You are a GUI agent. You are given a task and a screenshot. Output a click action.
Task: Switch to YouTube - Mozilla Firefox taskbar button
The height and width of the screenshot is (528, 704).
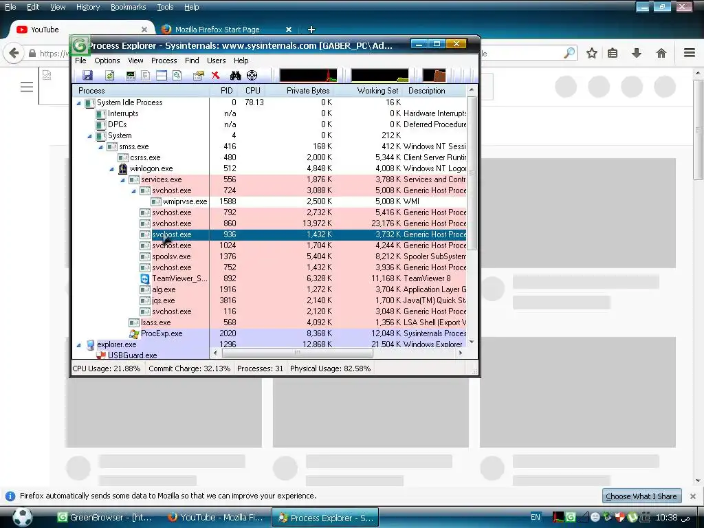(214, 517)
